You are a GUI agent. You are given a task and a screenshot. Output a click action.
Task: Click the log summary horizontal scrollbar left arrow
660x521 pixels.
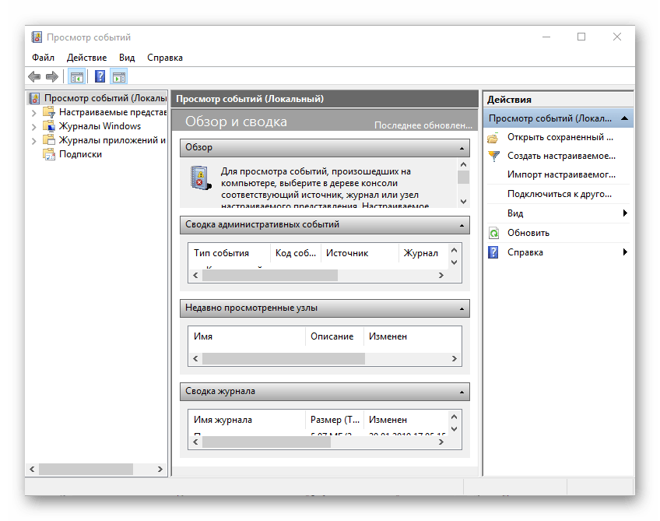[x=195, y=442]
